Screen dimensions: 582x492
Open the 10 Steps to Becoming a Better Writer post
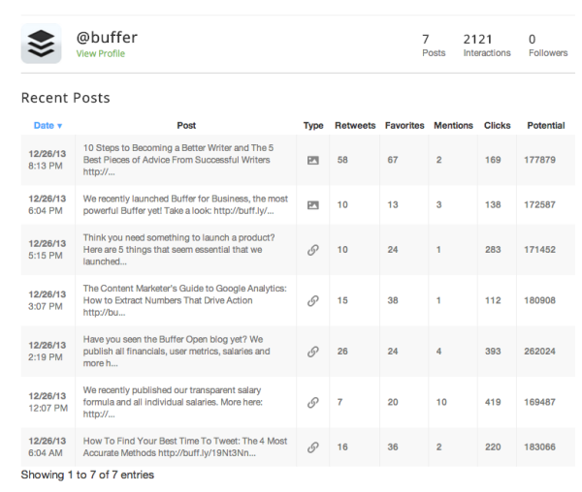point(178,160)
